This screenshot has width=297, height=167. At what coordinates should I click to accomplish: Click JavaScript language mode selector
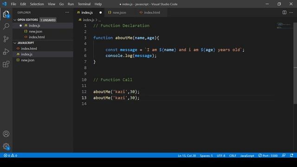tap(247, 156)
